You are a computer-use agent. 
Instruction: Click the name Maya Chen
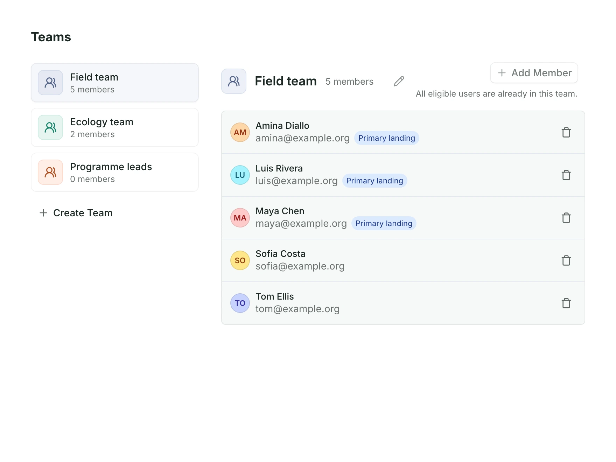(x=280, y=211)
